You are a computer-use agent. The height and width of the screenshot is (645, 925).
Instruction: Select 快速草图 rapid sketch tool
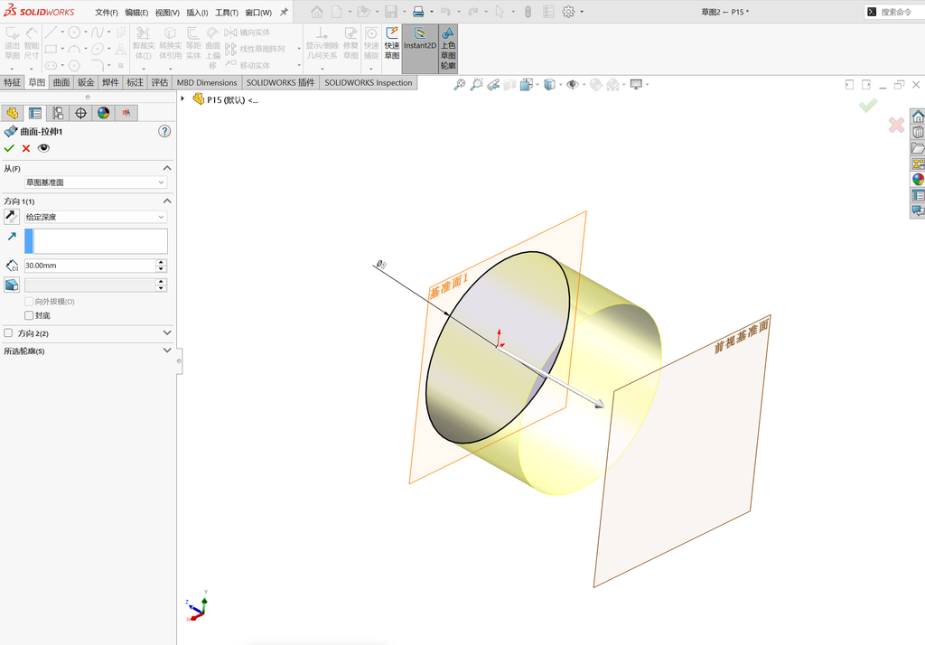coord(392,43)
